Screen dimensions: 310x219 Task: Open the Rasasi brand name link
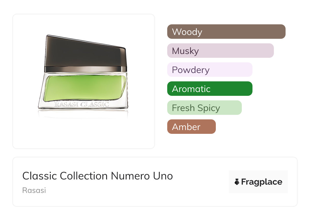[x=34, y=190]
